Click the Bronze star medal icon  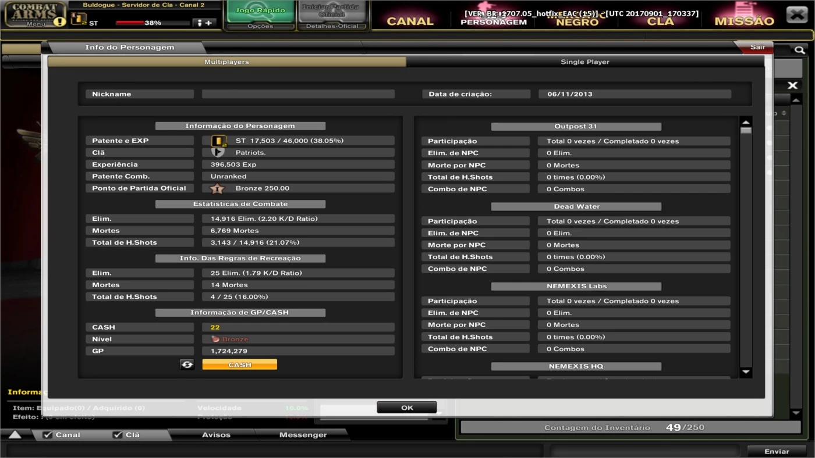click(217, 188)
